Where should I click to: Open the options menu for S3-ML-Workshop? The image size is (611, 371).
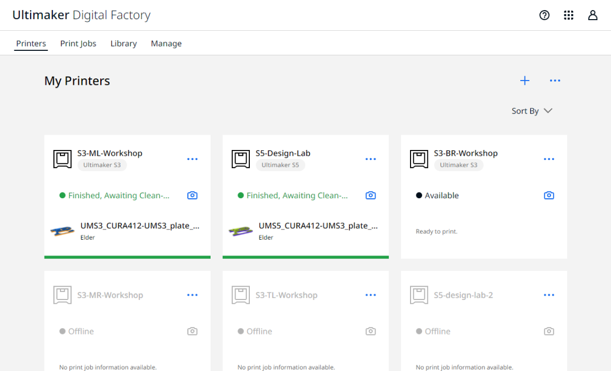pyautogui.click(x=192, y=158)
